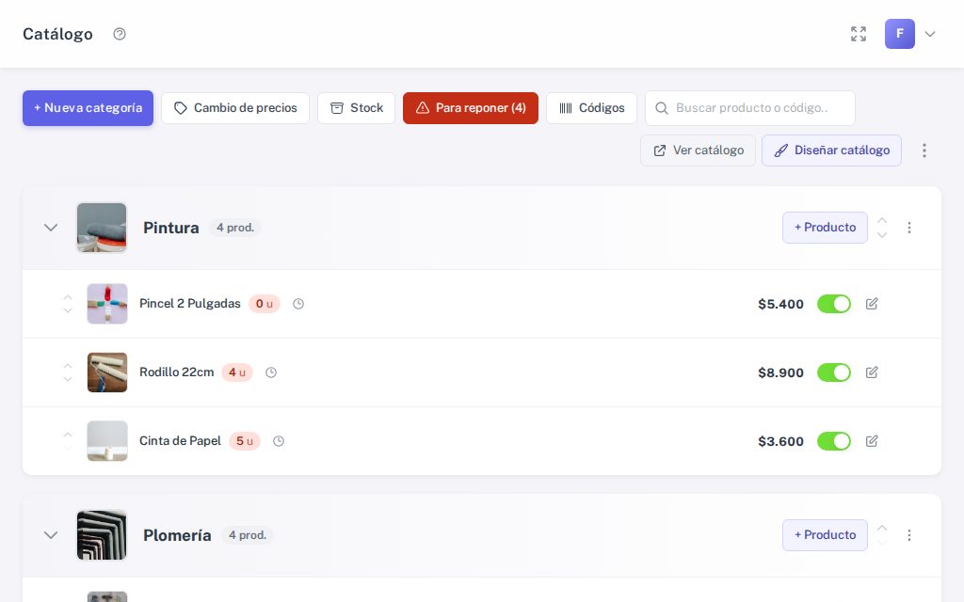Screen dimensions: 964x602
Task: Click the $5.400 price
Action: click(780, 305)
